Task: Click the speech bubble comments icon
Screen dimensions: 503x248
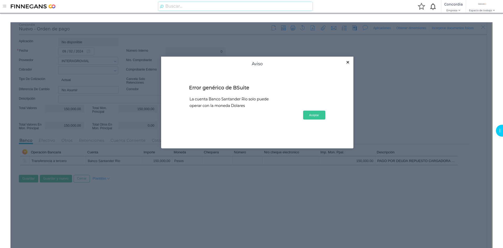Action: tap(365, 28)
